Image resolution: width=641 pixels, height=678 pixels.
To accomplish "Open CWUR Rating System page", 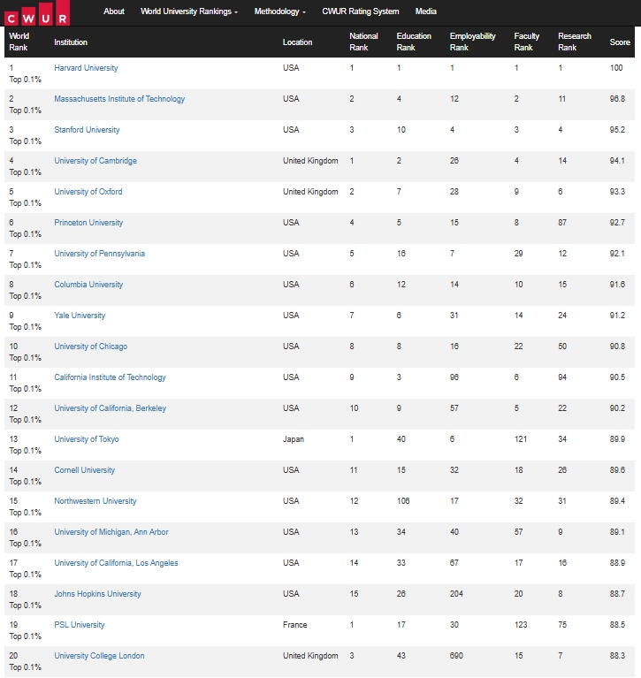I will [x=361, y=11].
